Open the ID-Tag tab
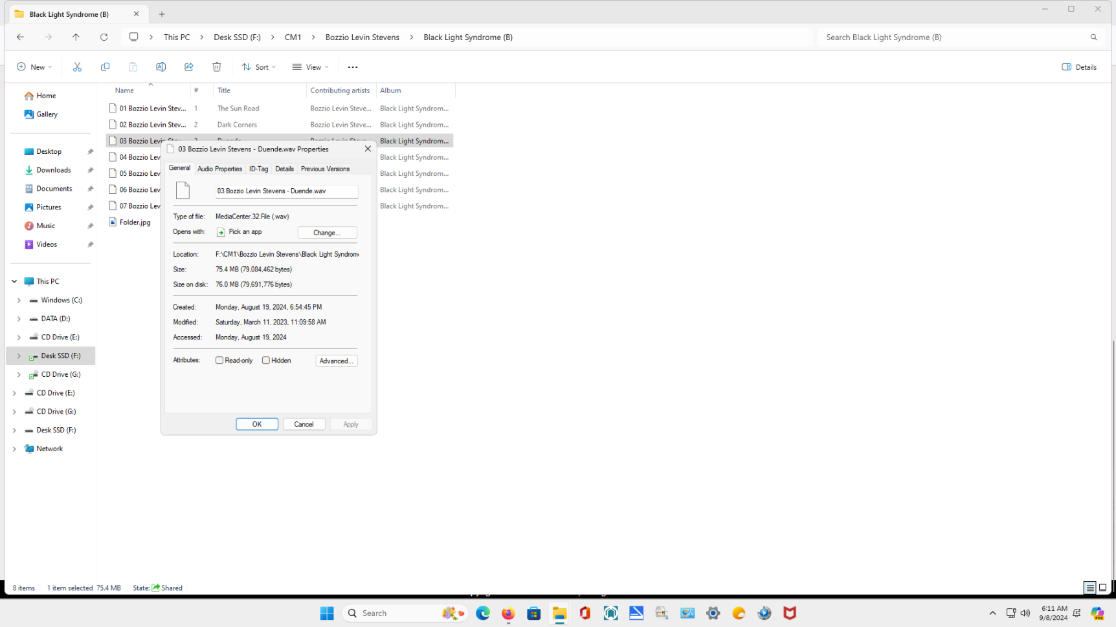 (258, 169)
